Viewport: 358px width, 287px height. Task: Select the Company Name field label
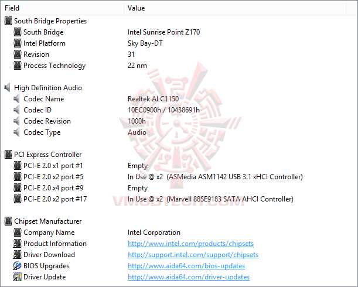coord(49,233)
